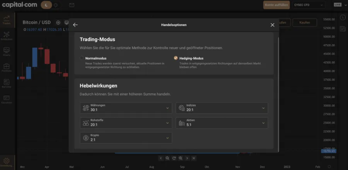Click the Kaufen button behind dialog

click(305, 22)
